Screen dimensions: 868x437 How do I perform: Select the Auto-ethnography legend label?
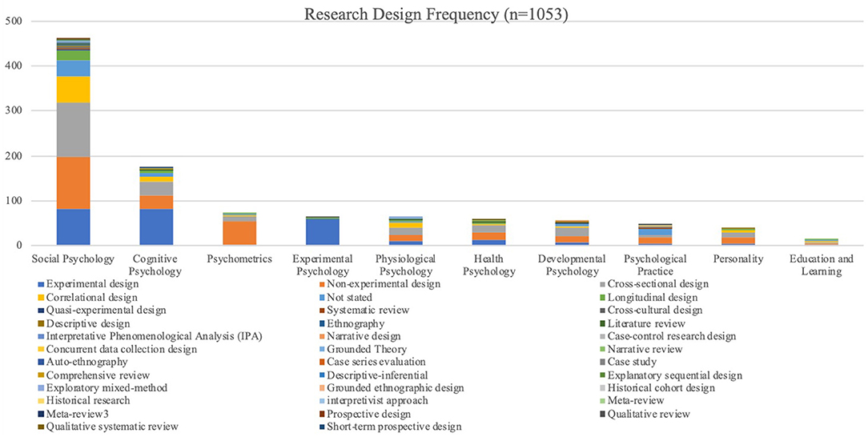pyautogui.click(x=87, y=363)
